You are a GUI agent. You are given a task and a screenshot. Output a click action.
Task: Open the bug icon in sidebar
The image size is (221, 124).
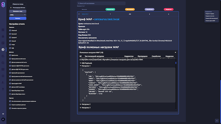[x=3, y=36]
